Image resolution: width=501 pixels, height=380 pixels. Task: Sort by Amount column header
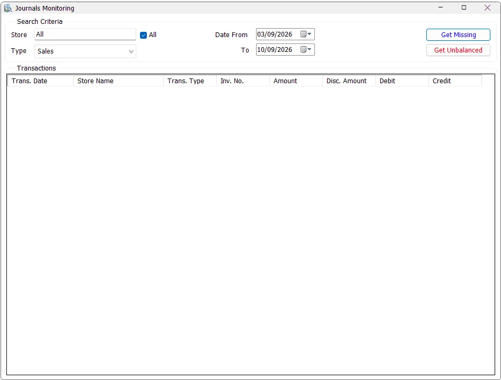pos(296,81)
